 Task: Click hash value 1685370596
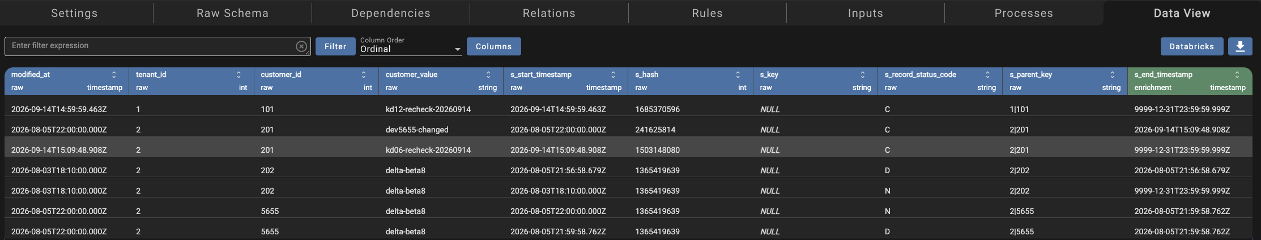pyautogui.click(x=658, y=109)
